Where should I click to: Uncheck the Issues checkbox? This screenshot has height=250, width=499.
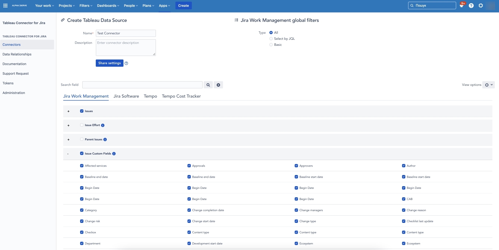point(82,111)
